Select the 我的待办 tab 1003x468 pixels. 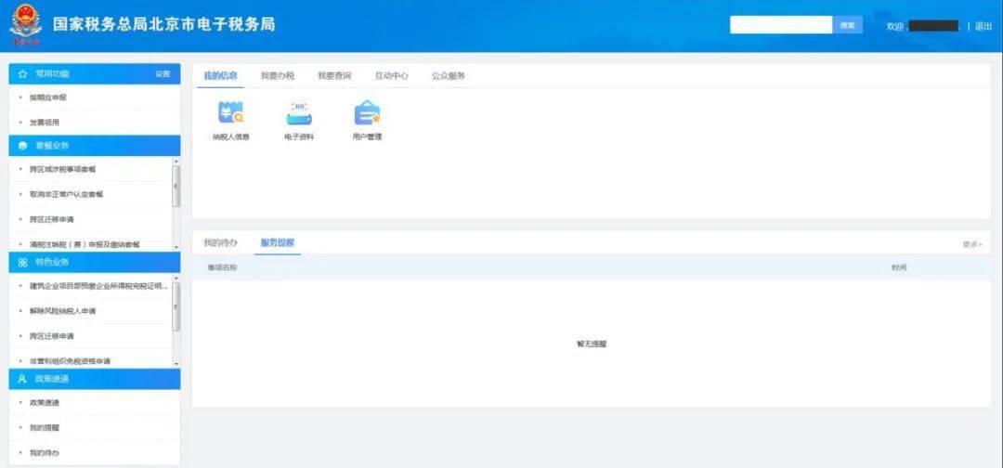coord(220,243)
